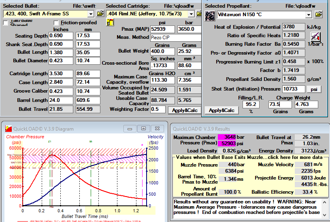Viewport: 330px width, 222px height.
Task: Minimize the QuickLOAD Diagram window
Action: [130, 129]
